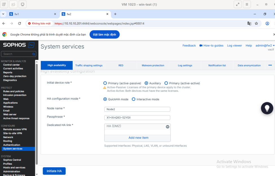Click the lightbulb help assistant icon

tap(267, 108)
